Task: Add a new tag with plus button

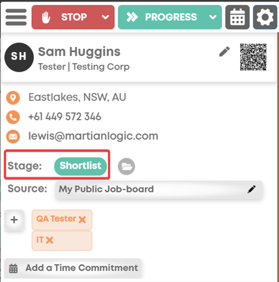Action: coord(14,220)
